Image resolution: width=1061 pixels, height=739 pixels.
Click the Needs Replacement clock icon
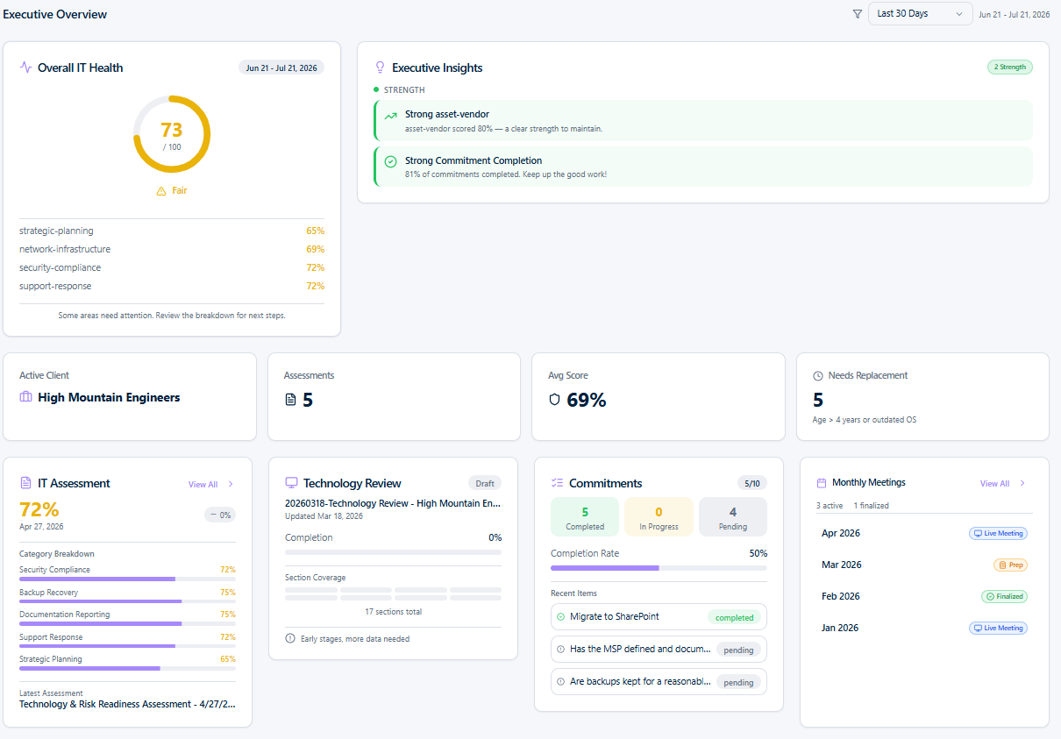818,375
